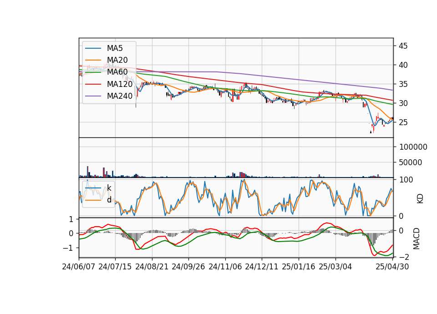Click the −2 tick on right MACD axis
Image resolution: width=437 pixels, height=314 pixels.
point(404,257)
